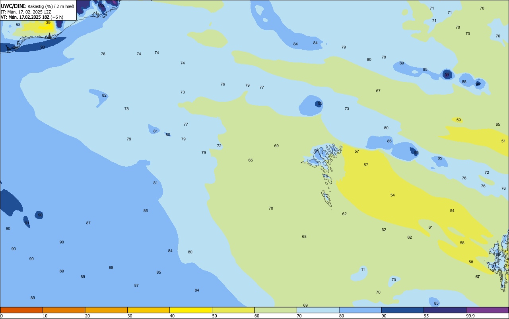509x319 pixels.
Task: Click the dark orange 0–10 legend swatch
Action: [21, 310]
